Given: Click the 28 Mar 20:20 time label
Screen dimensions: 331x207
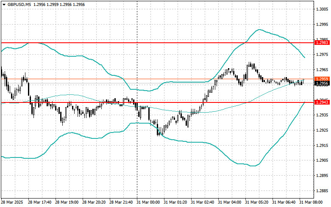Looking at the screenshot, I should (94, 202).
